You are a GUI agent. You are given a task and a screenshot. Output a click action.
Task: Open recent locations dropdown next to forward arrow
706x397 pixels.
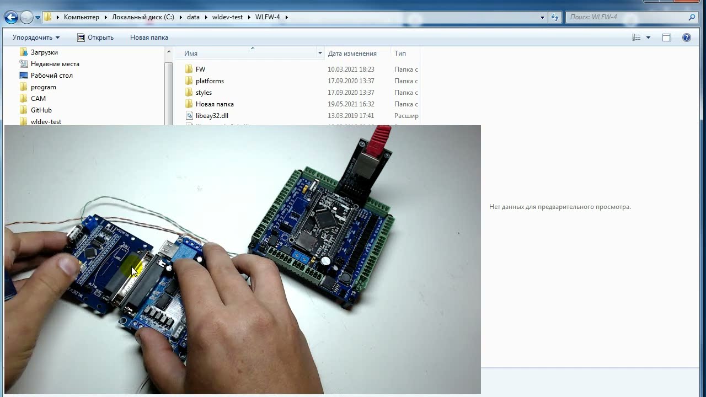point(38,18)
